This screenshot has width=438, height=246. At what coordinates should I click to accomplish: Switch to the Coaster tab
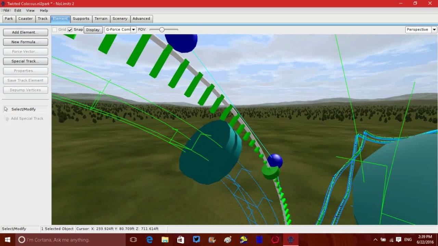coord(25,18)
